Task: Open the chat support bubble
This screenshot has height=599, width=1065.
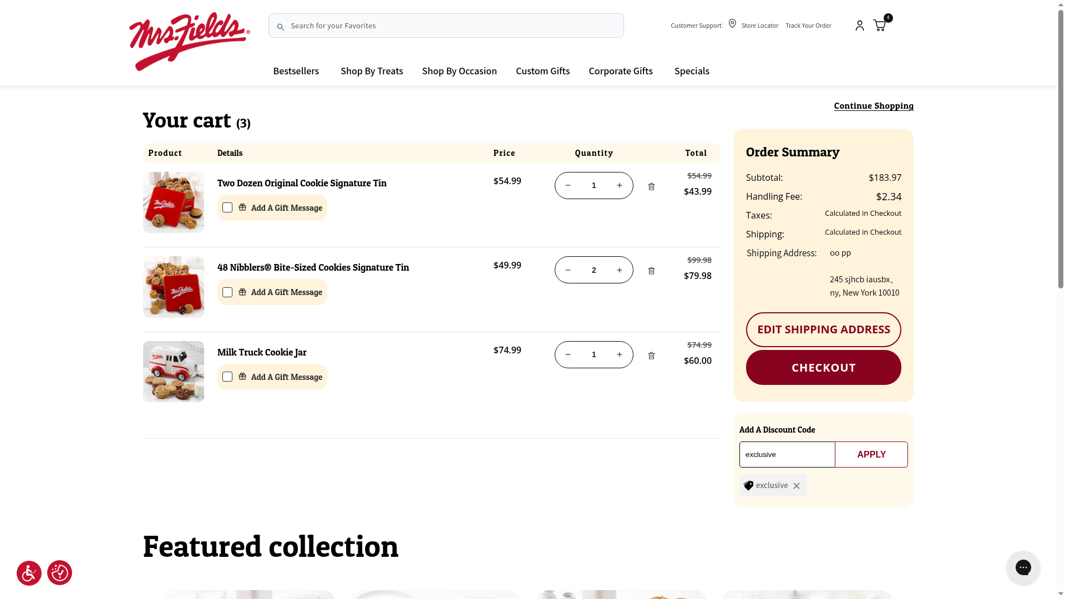Action: click(1023, 567)
